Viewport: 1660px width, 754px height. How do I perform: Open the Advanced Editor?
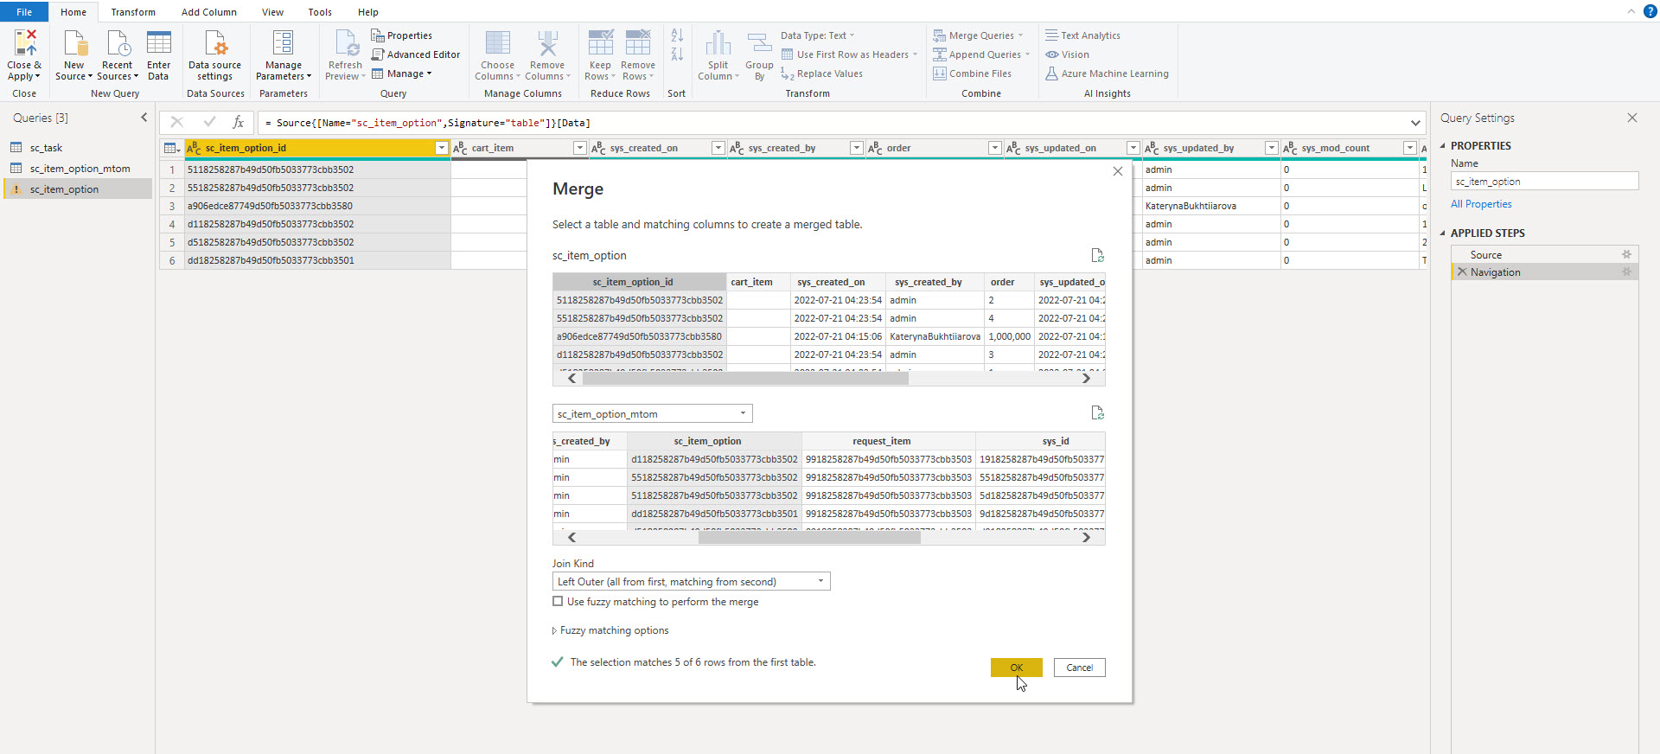coord(415,54)
